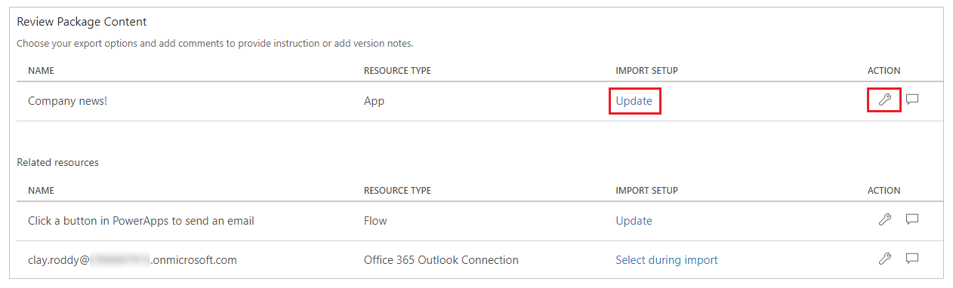Click the Review Package Content heading
This screenshot has width=953, height=288.
click(x=82, y=22)
